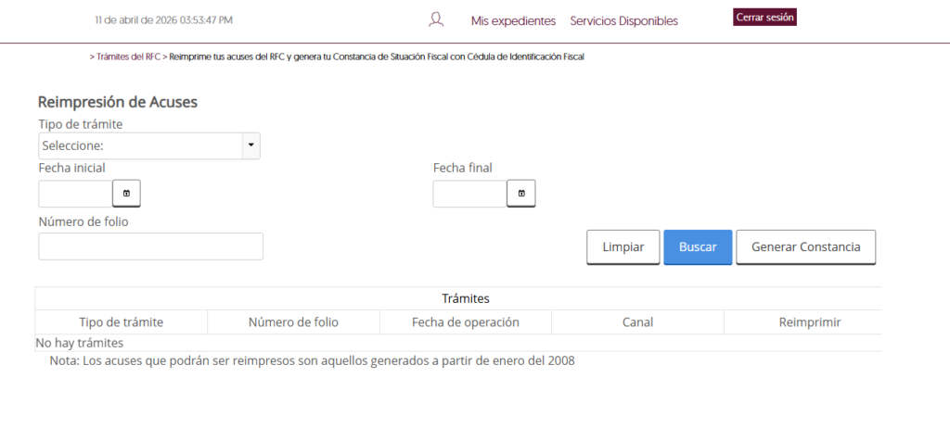Image resolution: width=950 pixels, height=441 pixels.
Task: Expand the Tipo de trámite dropdown arrow
Action: (250, 145)
